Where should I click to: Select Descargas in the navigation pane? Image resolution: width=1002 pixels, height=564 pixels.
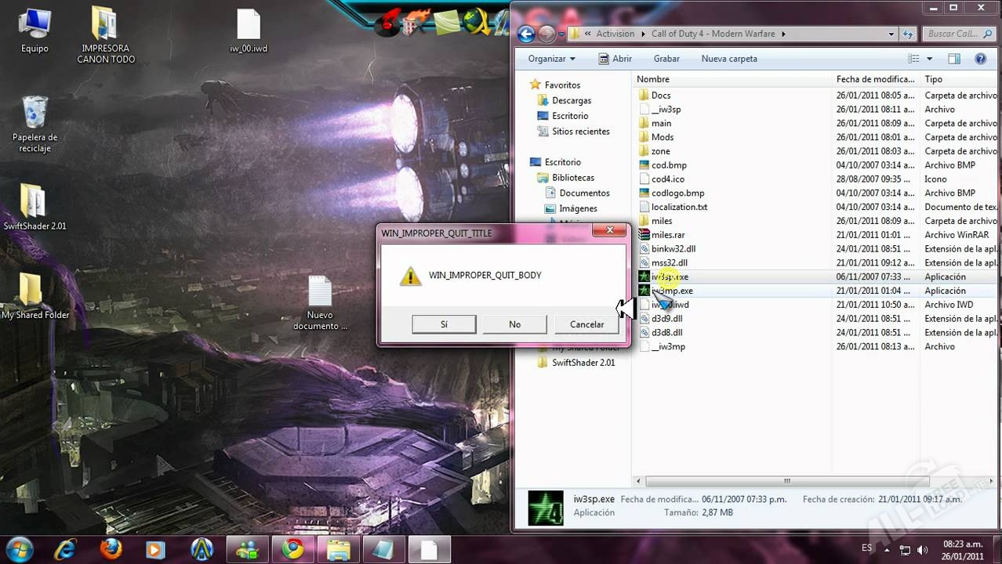[572, 100]
